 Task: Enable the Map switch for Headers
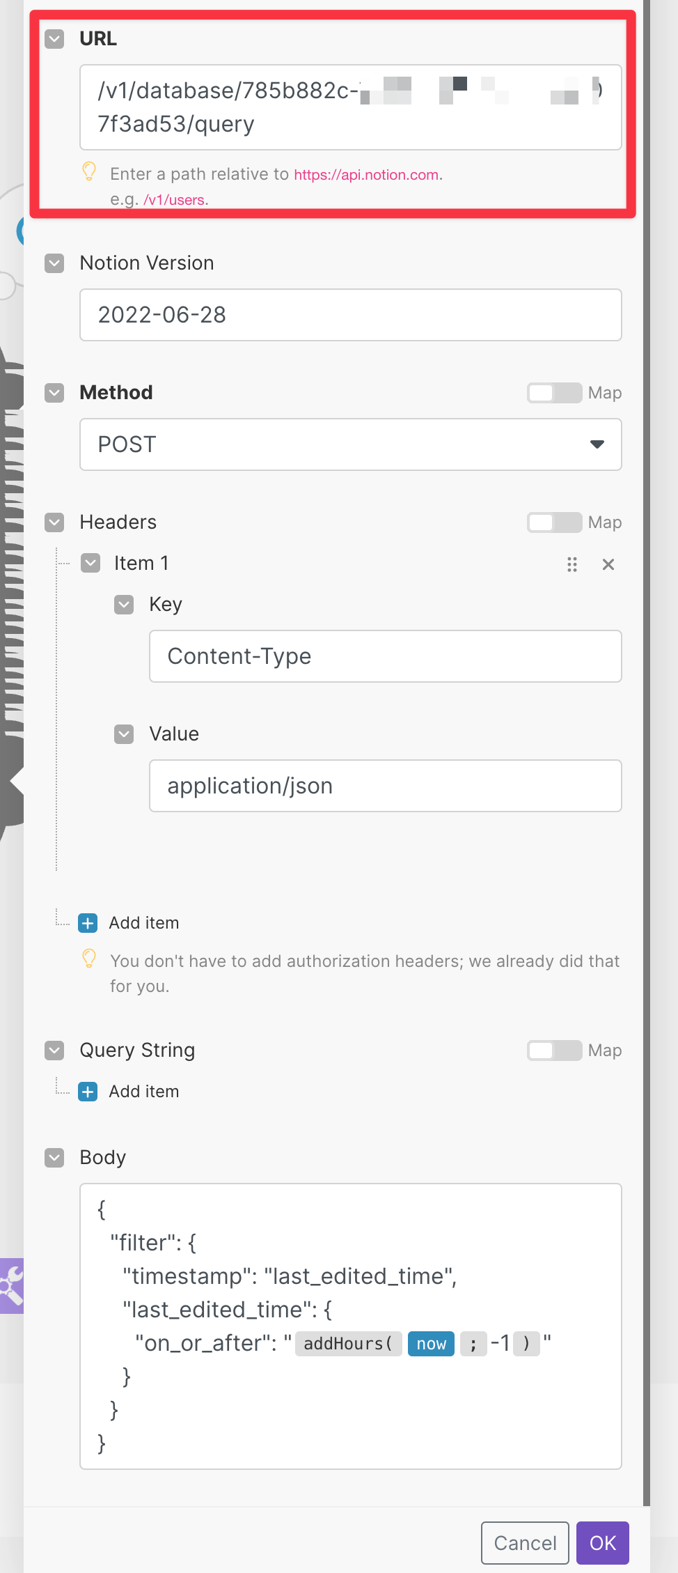[x=554, y=522]
